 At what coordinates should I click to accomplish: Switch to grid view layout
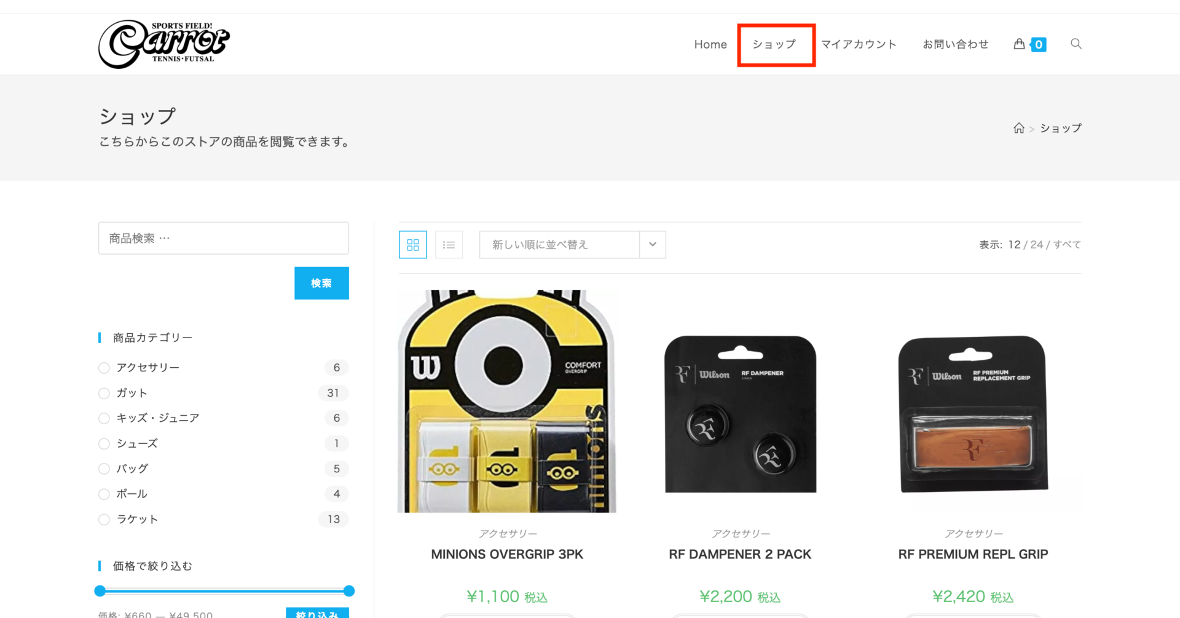(x=413, y=245)
